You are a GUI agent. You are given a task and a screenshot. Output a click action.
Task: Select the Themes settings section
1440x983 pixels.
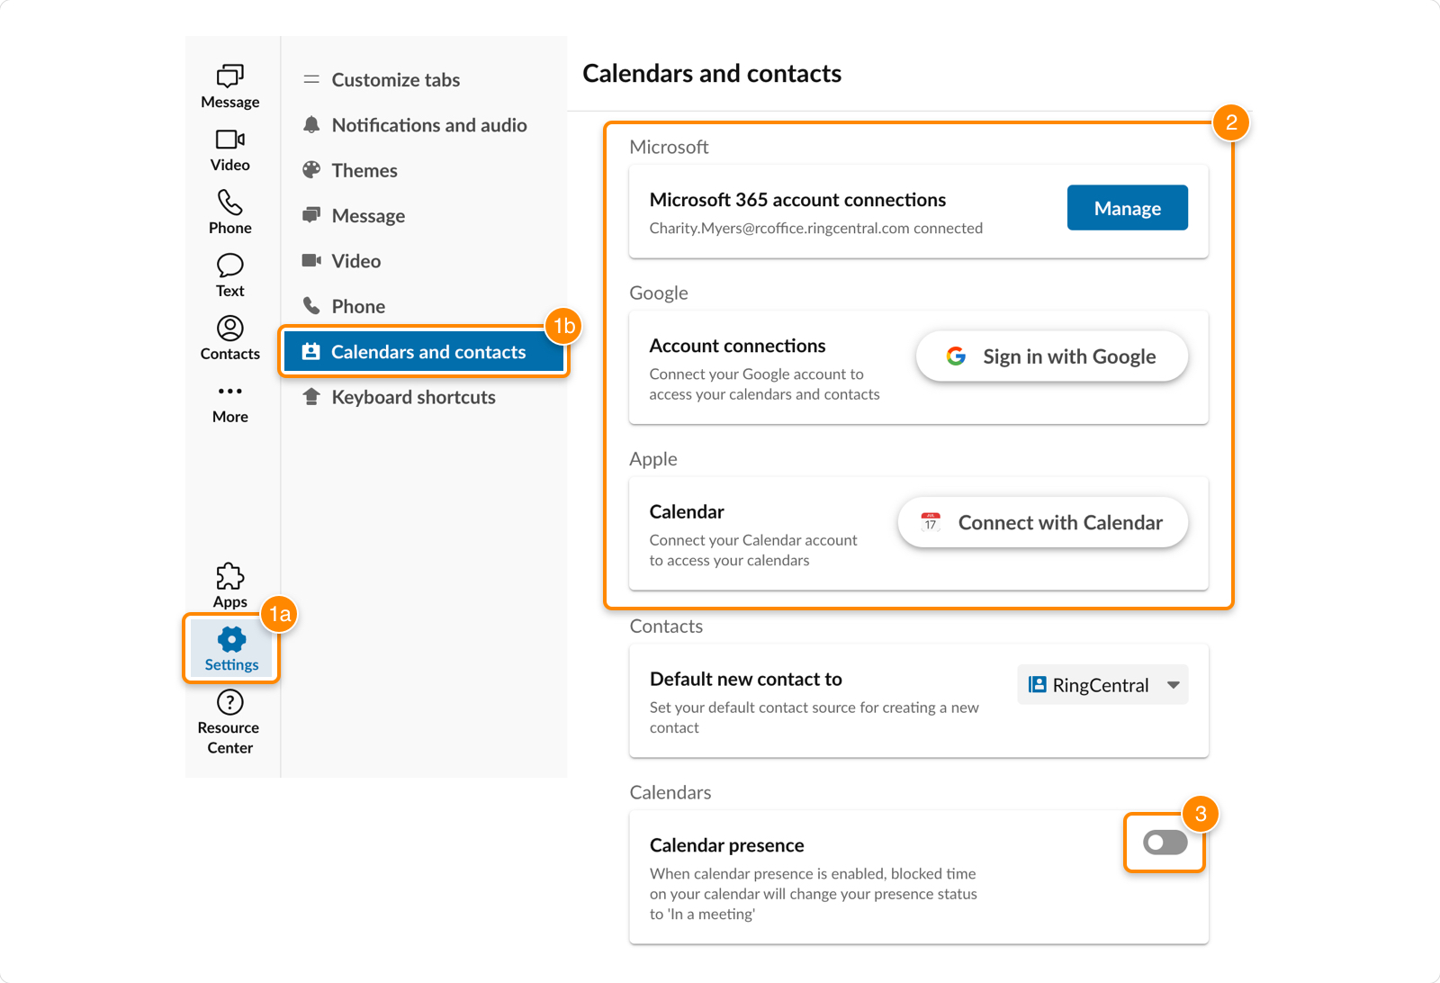point(364,170)
